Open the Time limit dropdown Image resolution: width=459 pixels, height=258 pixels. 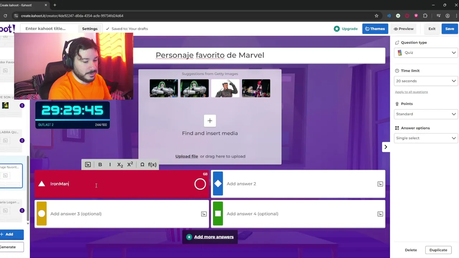(x=426, y=81)
